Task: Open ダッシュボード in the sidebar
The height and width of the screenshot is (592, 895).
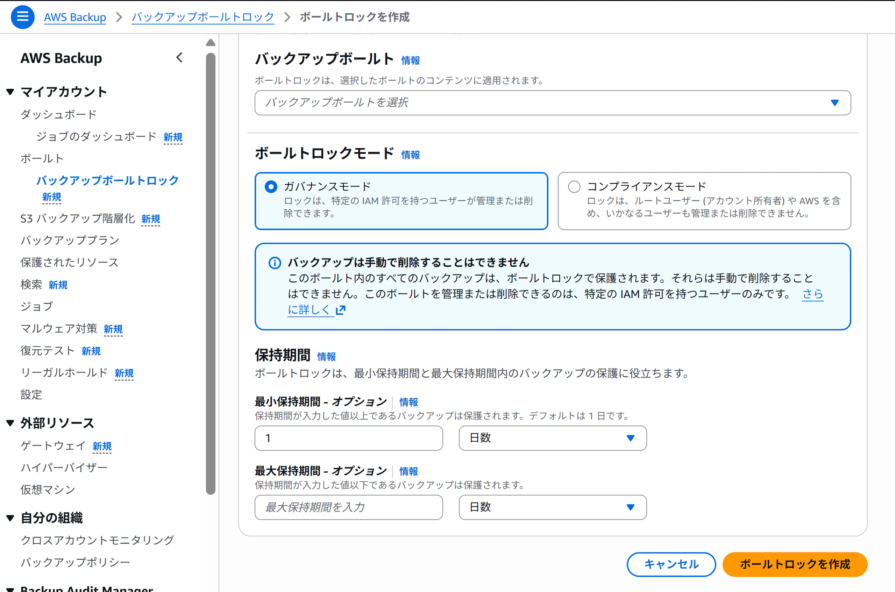Action: coord(58,114)
